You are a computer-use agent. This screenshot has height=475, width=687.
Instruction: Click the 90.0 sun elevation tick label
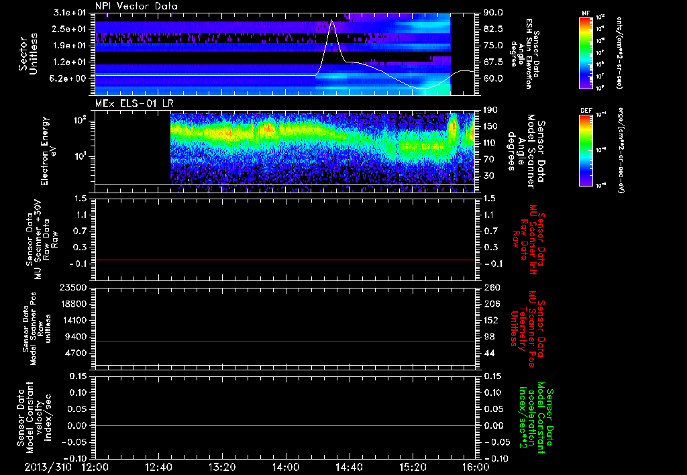[493, 13]
